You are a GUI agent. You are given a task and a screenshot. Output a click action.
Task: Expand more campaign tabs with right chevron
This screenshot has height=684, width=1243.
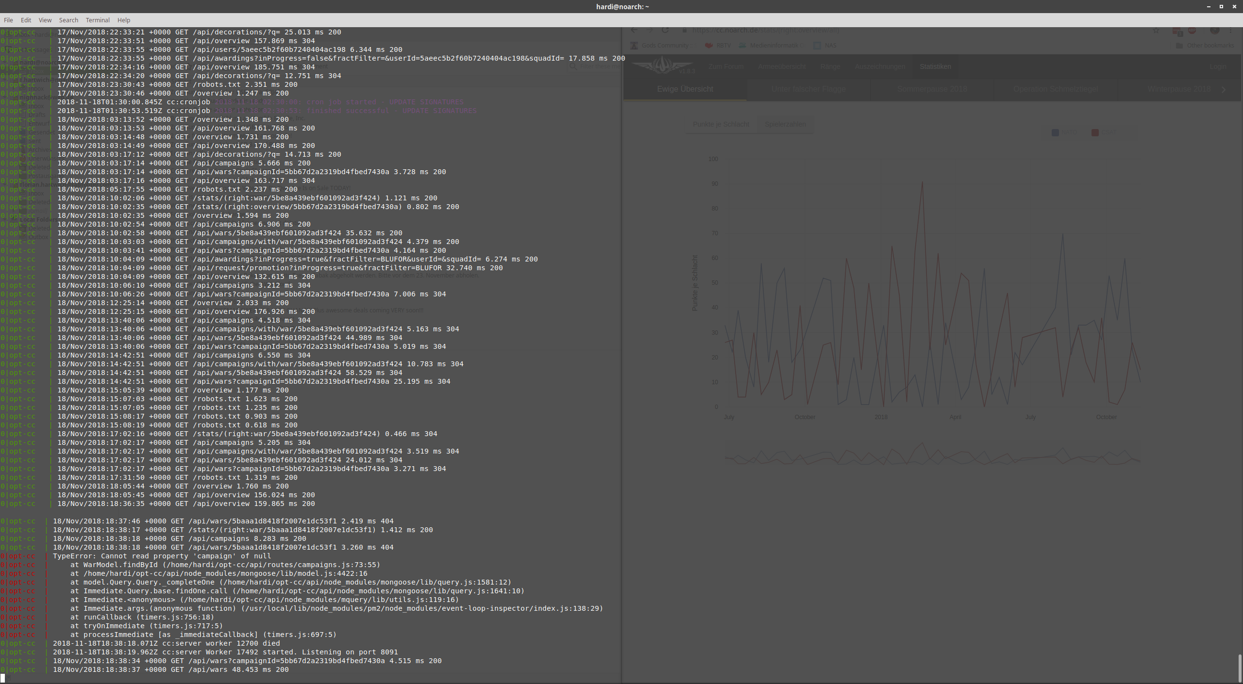pos(1224,89)
